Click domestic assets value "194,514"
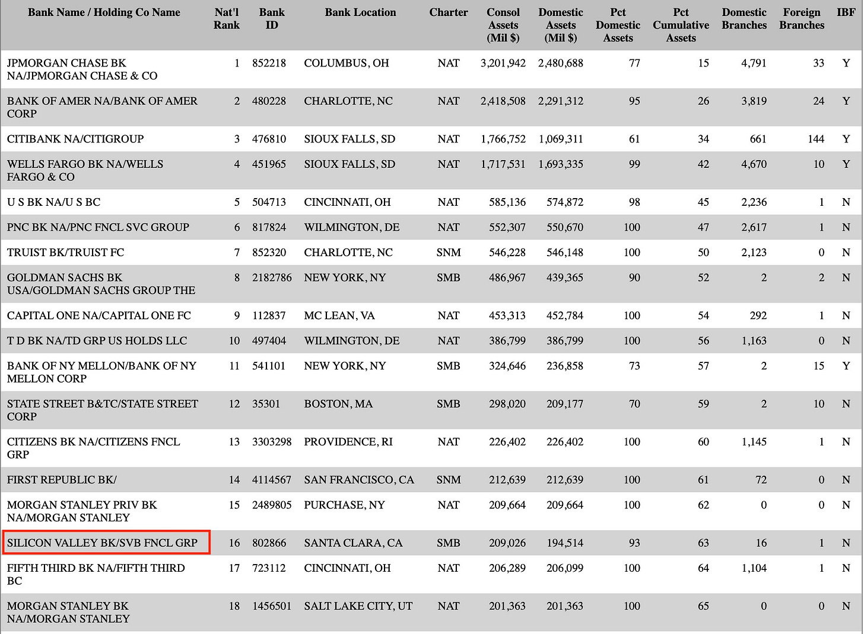 coord(565,543)
